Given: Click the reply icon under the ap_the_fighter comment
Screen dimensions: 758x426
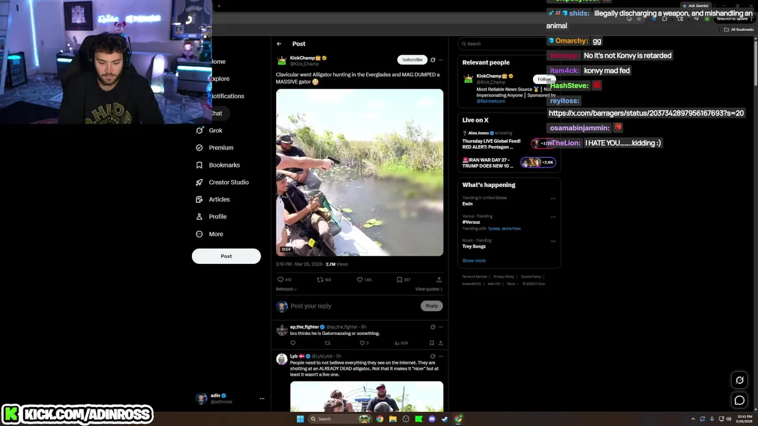Looking at the screenshot, I should pos(293,343).
